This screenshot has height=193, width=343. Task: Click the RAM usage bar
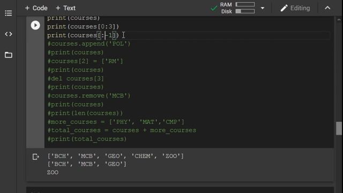245,4
